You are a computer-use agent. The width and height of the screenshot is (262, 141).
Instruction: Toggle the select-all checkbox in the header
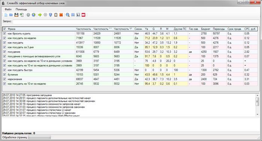pos(4,29)
